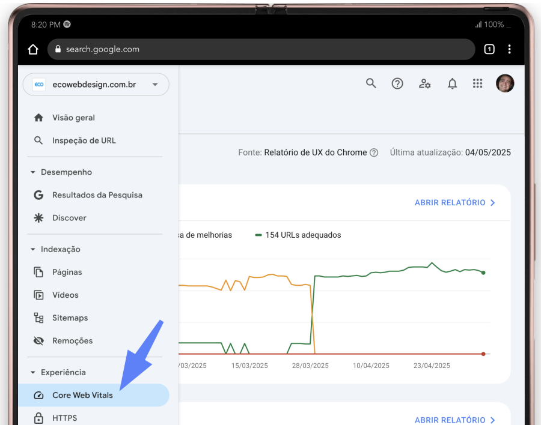Open the Google apps grid
541x425 pixels.
477,83
